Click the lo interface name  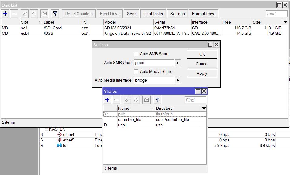click(x=65, y=145)
